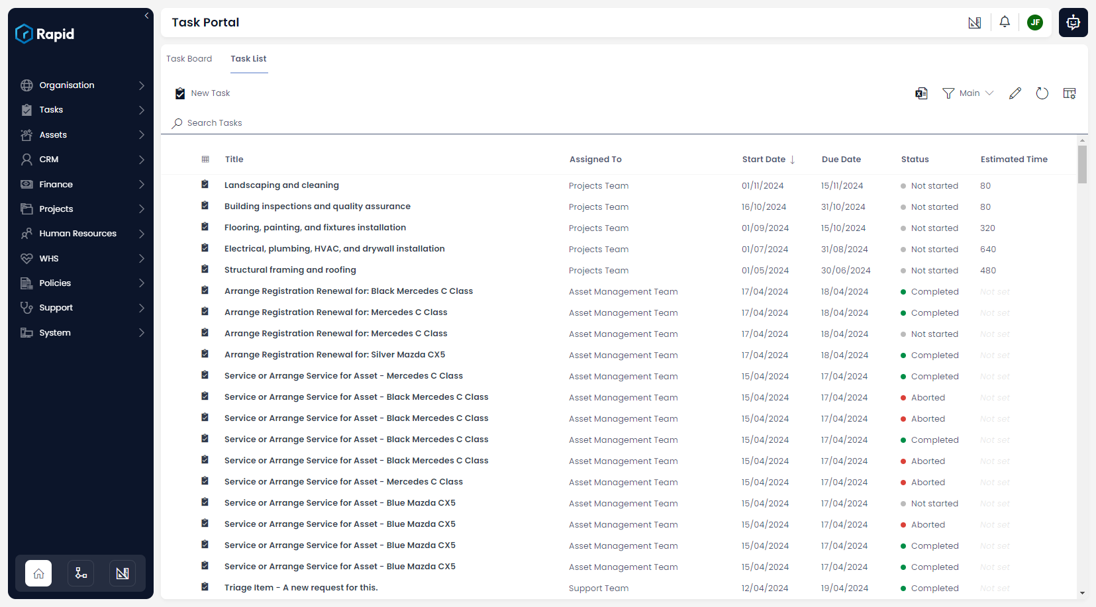This screenshot has width=1096, height=607.
Task: Open the assistant robot icon top right
Action: (1073, 23)
